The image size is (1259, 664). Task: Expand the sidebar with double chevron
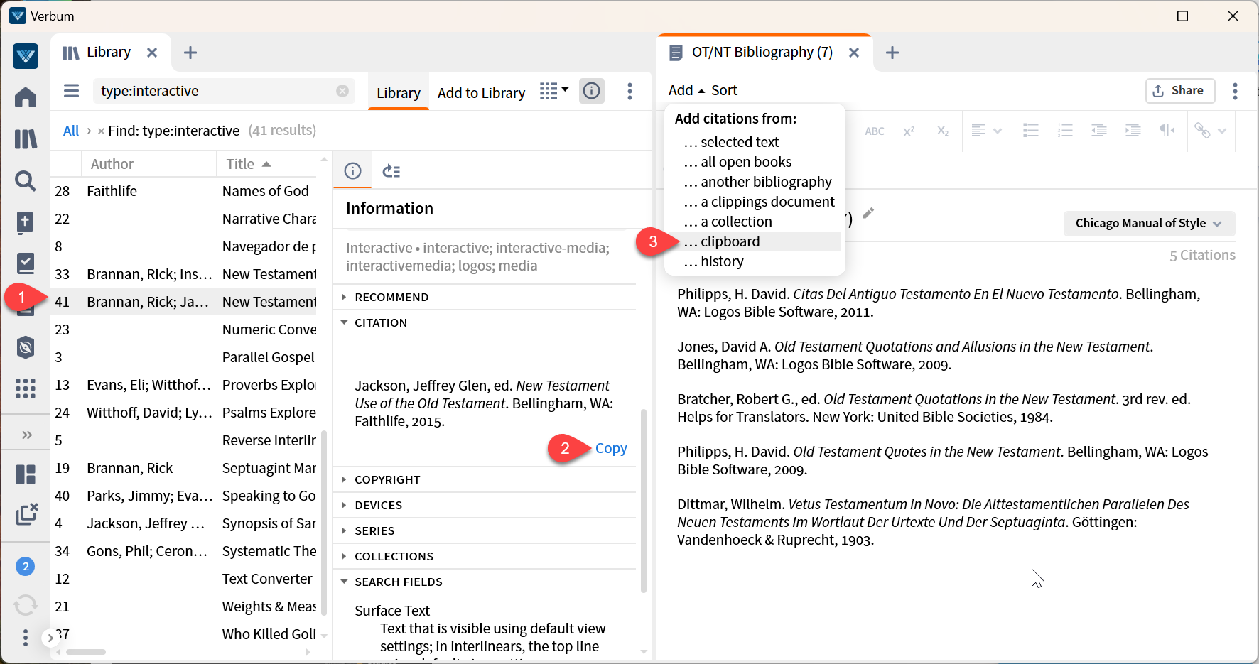pyautogui.click(x=27, y=435)
